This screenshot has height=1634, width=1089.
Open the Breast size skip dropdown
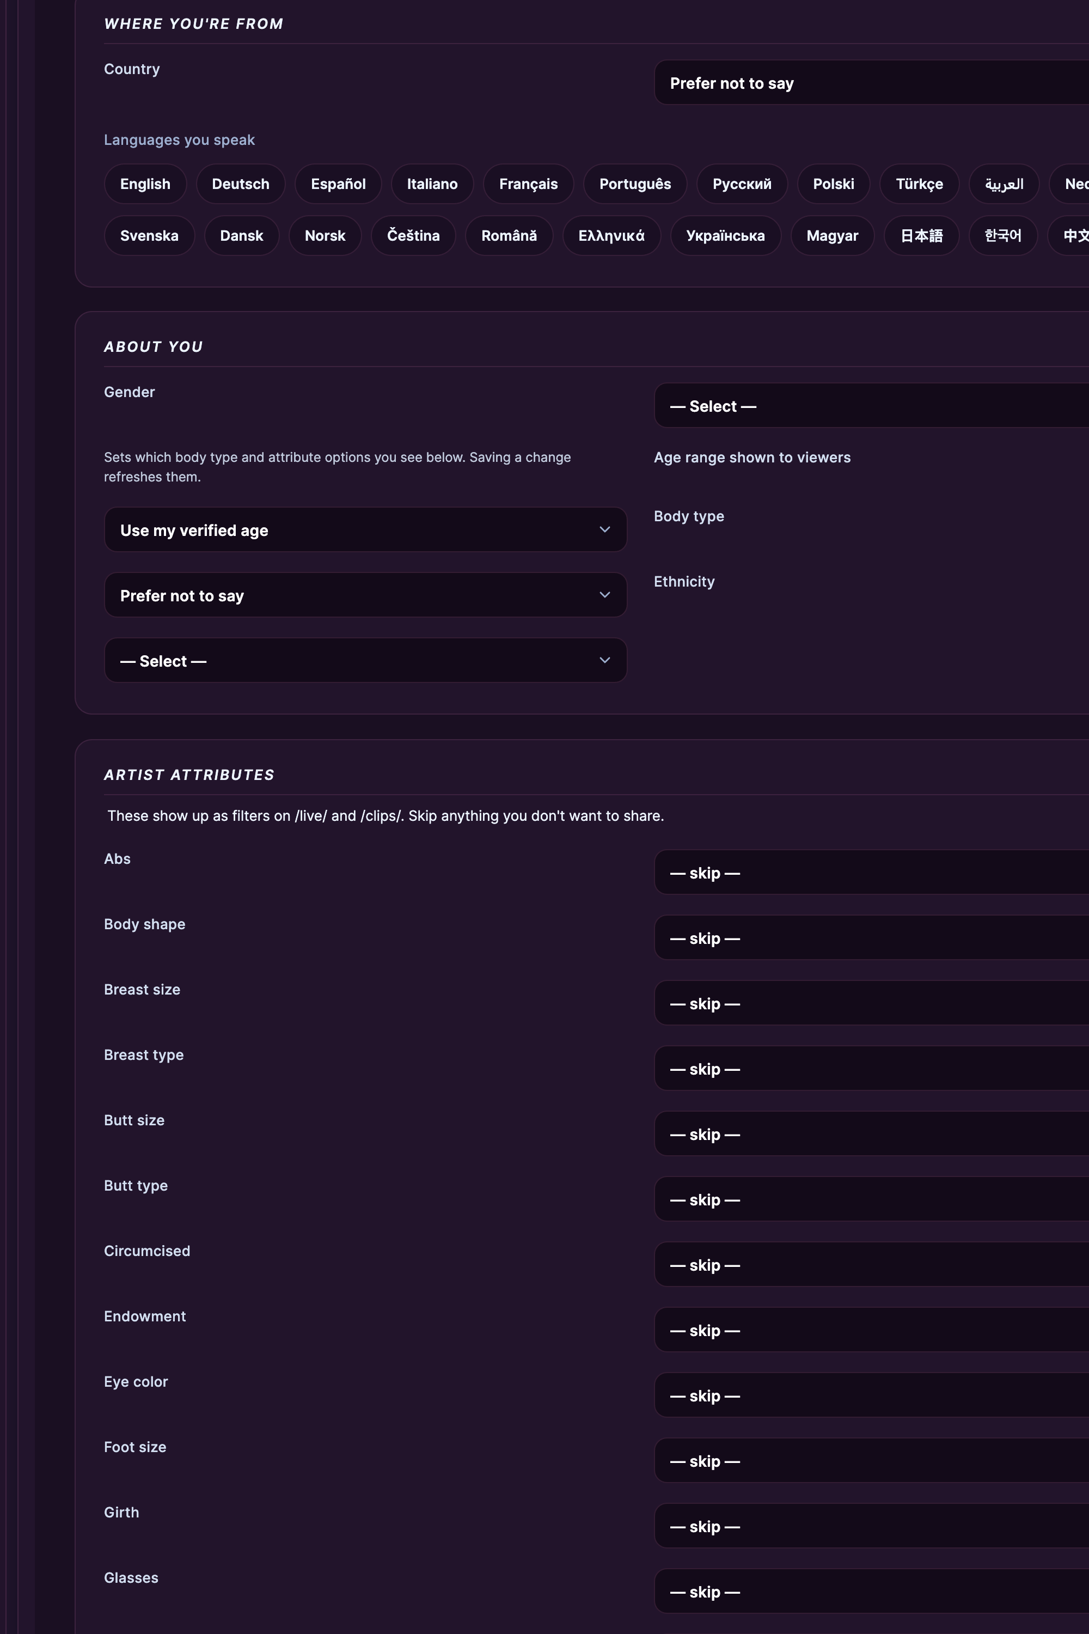872,1003
